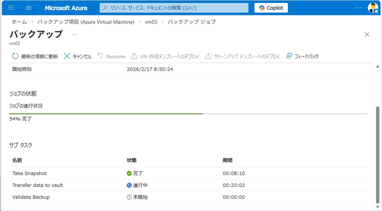Click the Copilot logo icon
The height and width of the screenshot is (211, 382).
[x=262, y=8]
